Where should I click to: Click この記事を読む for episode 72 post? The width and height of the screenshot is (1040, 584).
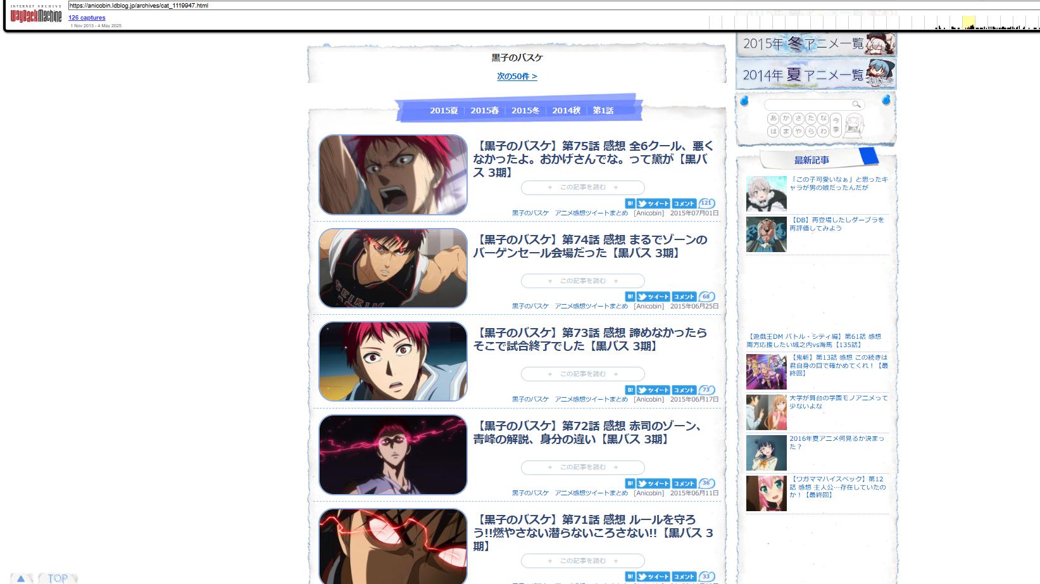(583, 467)
